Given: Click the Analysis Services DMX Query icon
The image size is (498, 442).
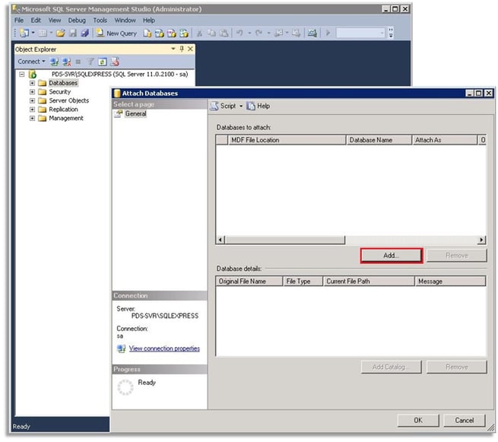Looking at the screenshot, I should tap(172, 33).
